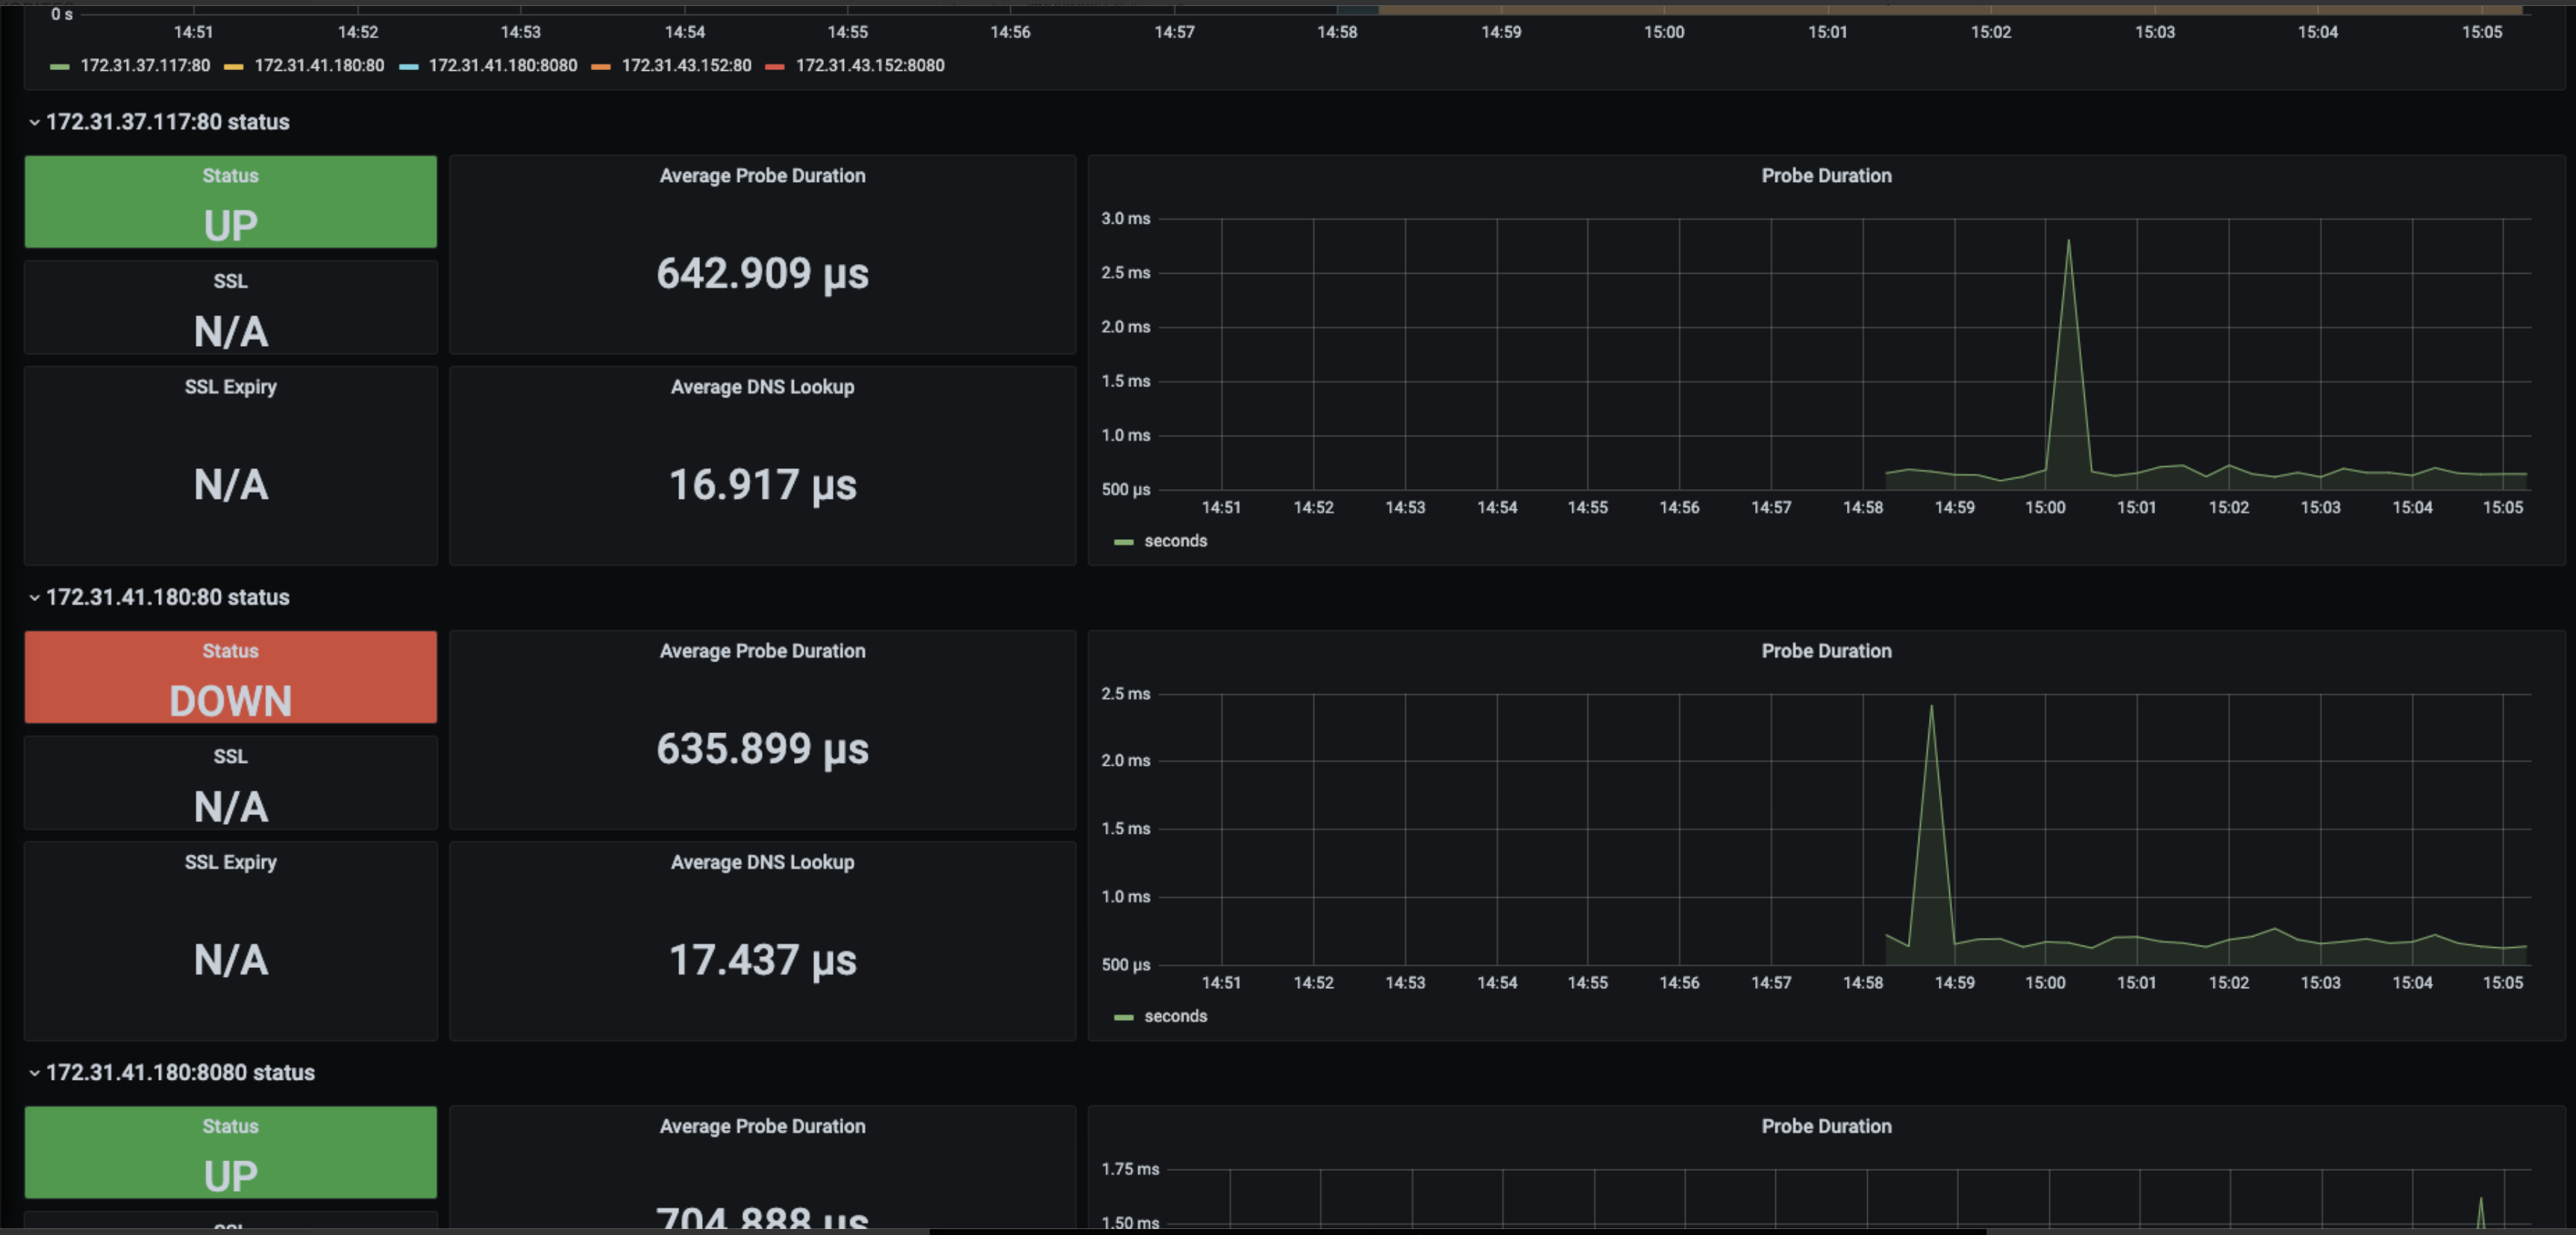Collapse the 172.31.41.180:8080 status row chevron
Screen dimensions: 2576x1235
(x=34, y=1073)
